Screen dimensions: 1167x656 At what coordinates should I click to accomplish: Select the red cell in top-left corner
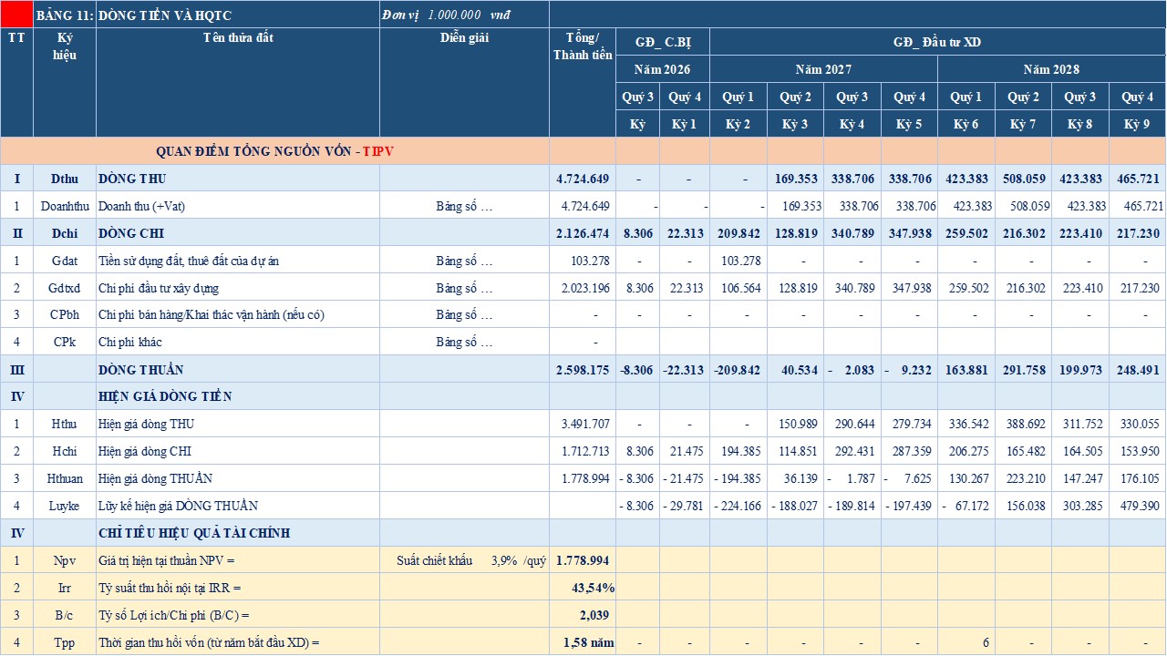(x=16, y=14)
